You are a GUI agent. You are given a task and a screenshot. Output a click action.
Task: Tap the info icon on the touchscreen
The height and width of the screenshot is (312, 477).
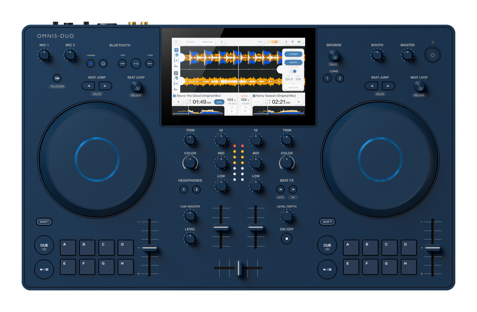click(x=222, y=42)
